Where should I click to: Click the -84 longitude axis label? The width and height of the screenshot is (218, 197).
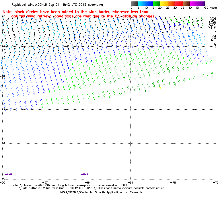(x=88, y=182)
